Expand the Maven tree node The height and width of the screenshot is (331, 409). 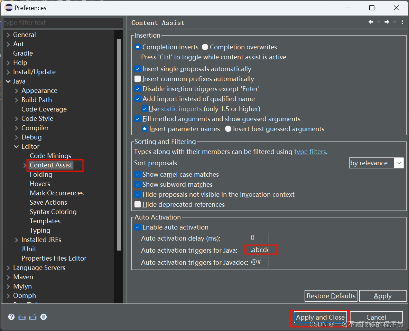(8, 277)
